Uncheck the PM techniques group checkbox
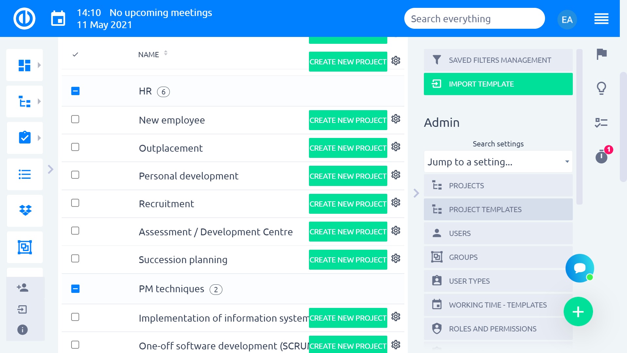The height and width of the screenshot is (353, 627). point(75,289)
